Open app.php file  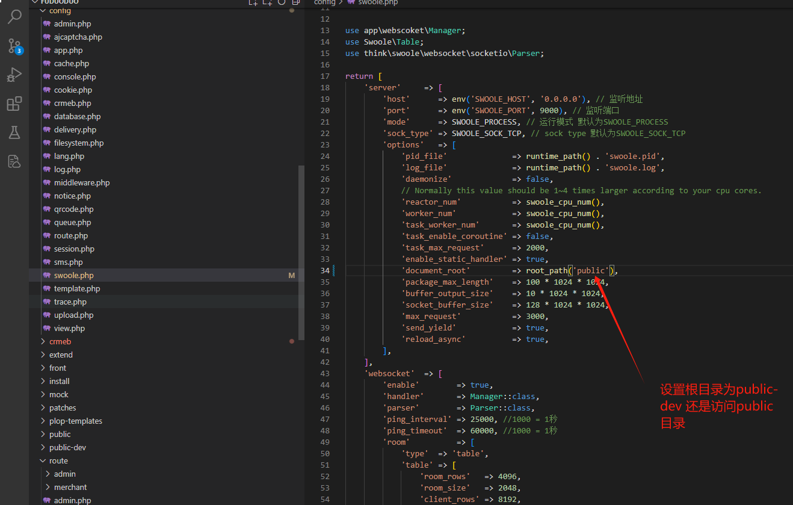pos(69,50)
